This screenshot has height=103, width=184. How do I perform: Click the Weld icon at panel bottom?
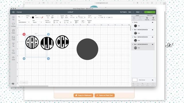pyautogui.click(x=138, y=84)
